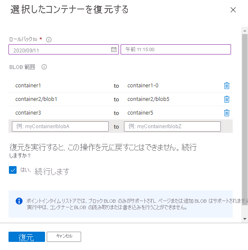The height and width of the screenshot is (250, 248).
Task: Select the container2/blob5 text
Action: tap(148, 99)
